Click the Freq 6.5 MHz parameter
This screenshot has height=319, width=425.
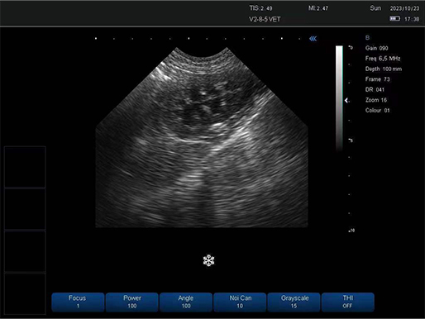click(383, 59)
